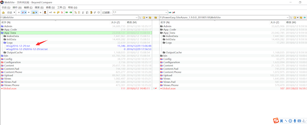Open the 编辑 (E) menu
307x125 pixels.
click(28, 7)
